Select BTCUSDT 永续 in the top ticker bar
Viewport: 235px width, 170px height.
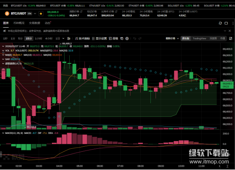pyautogui.click(x=67, y=6)
